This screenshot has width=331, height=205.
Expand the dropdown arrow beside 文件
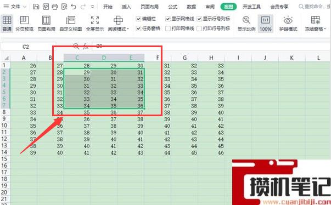[25, 7]
